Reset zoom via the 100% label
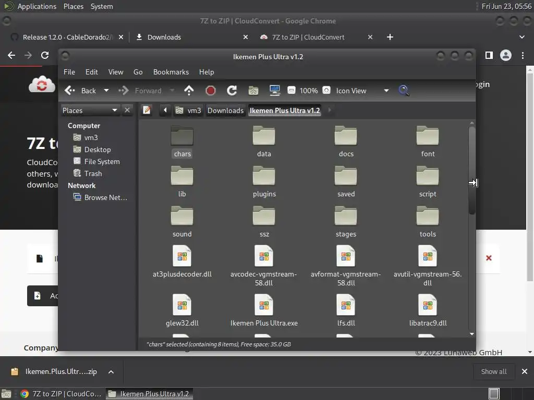534x400 pixels. [x=309, y=91]
